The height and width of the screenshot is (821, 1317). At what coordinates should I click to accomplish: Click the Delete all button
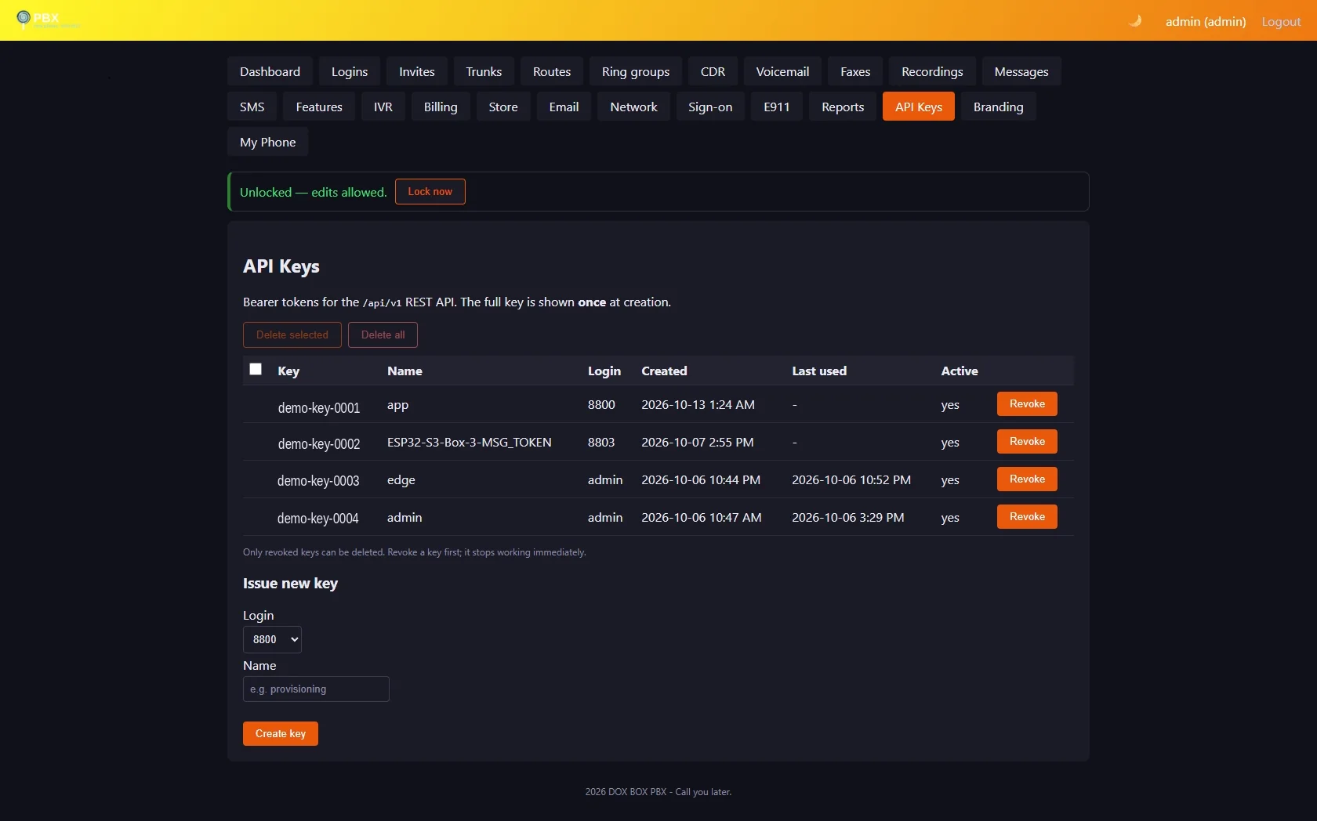tap(383, 335)
